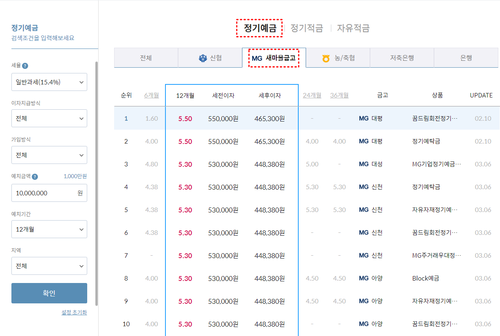Image resolution: width=500 pixels, height=336 pixels.
Task: Click the 세후이자 column header
Action: pos(270,95)
